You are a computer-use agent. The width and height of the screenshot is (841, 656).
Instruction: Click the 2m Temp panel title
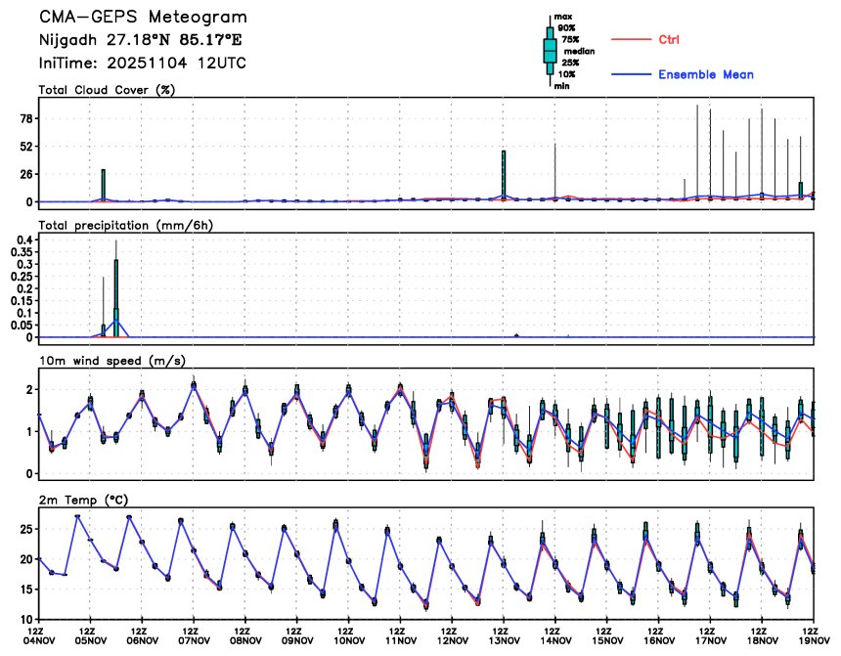(x=82, y=499)
